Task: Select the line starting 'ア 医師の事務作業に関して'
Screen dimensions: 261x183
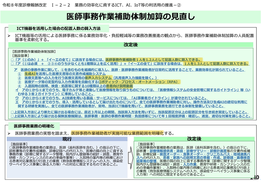Action: (x=130, y=70)
